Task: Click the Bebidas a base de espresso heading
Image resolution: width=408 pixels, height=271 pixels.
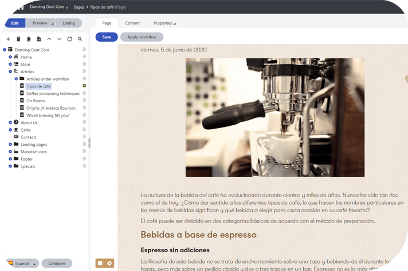Action: [198, 234]
